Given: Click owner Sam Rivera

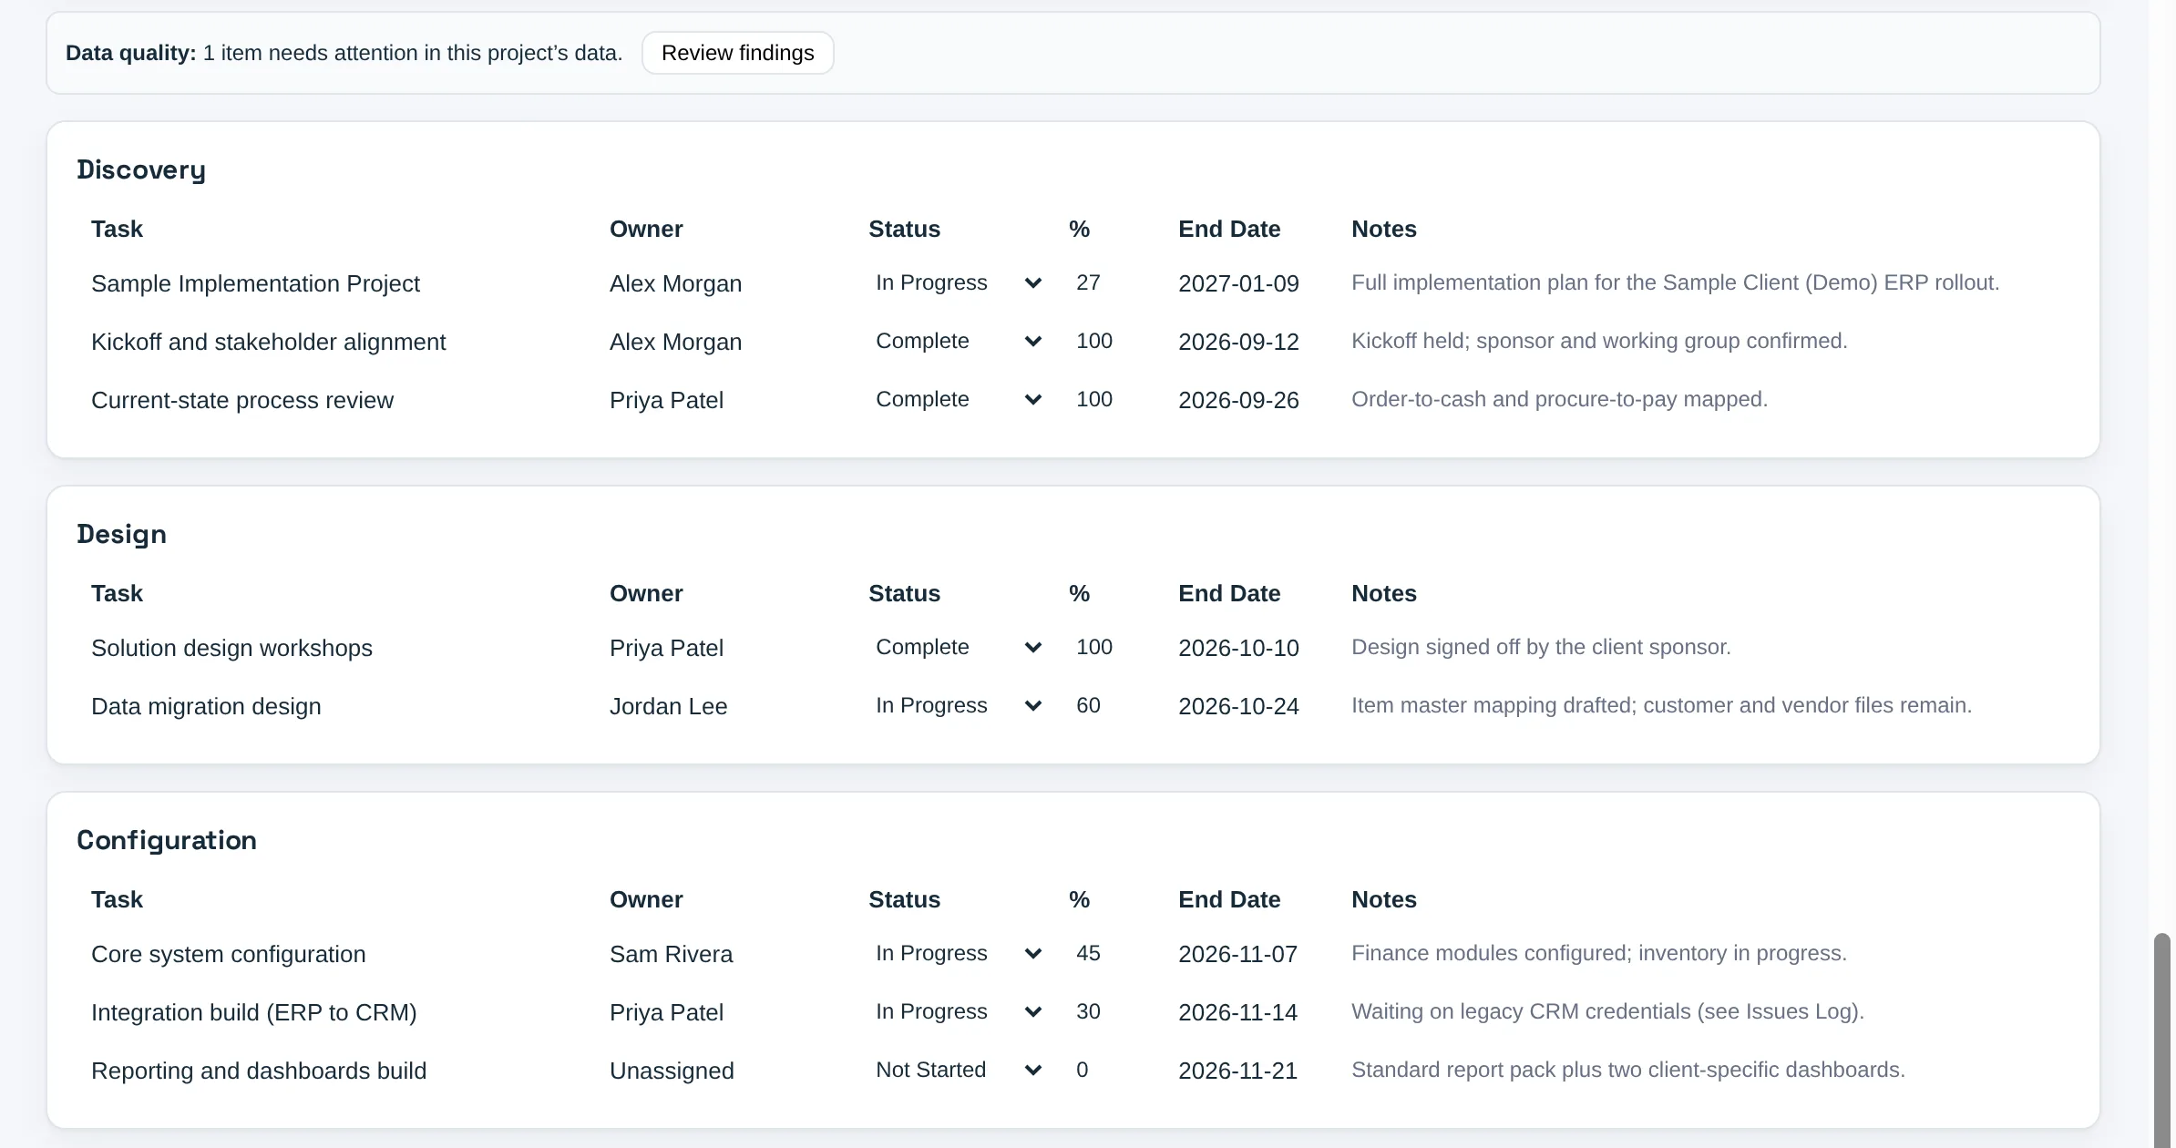Looking at the screenshot, I should [671, 954].
